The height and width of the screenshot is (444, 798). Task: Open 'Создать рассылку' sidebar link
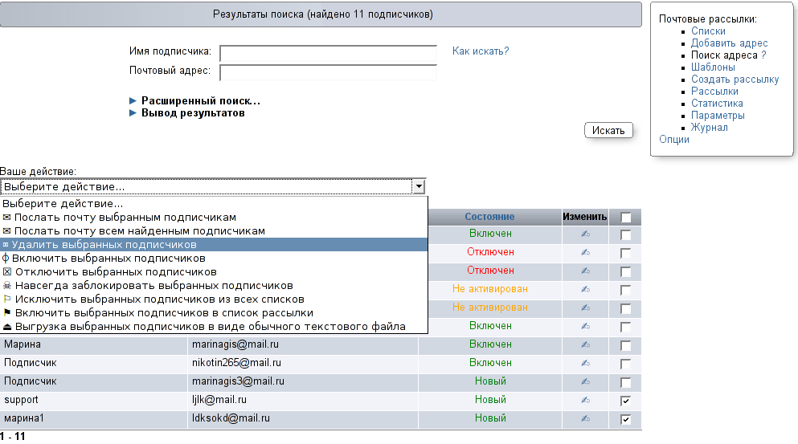pyautogui.click(x=735, y=79)
